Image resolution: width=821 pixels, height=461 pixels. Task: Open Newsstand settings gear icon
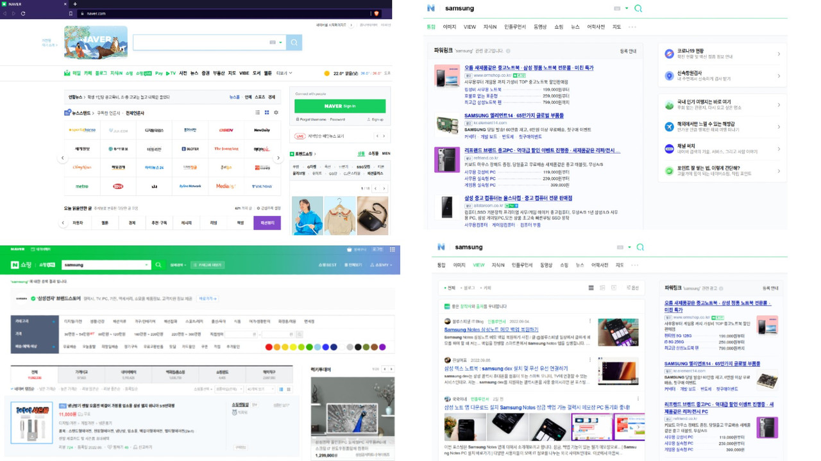(x=276, y=113)
